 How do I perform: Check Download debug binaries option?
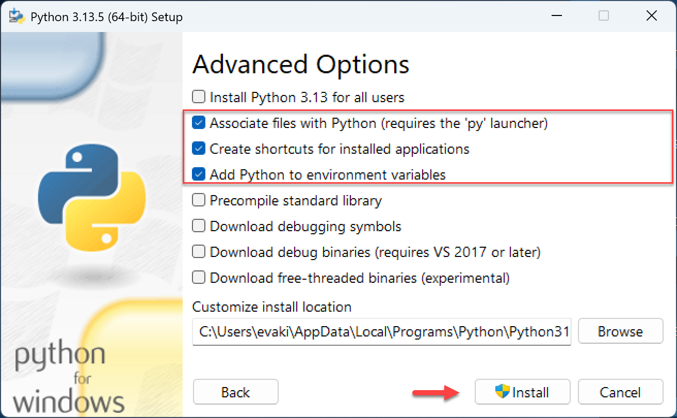pyautogui.click(x=199, y=252)
